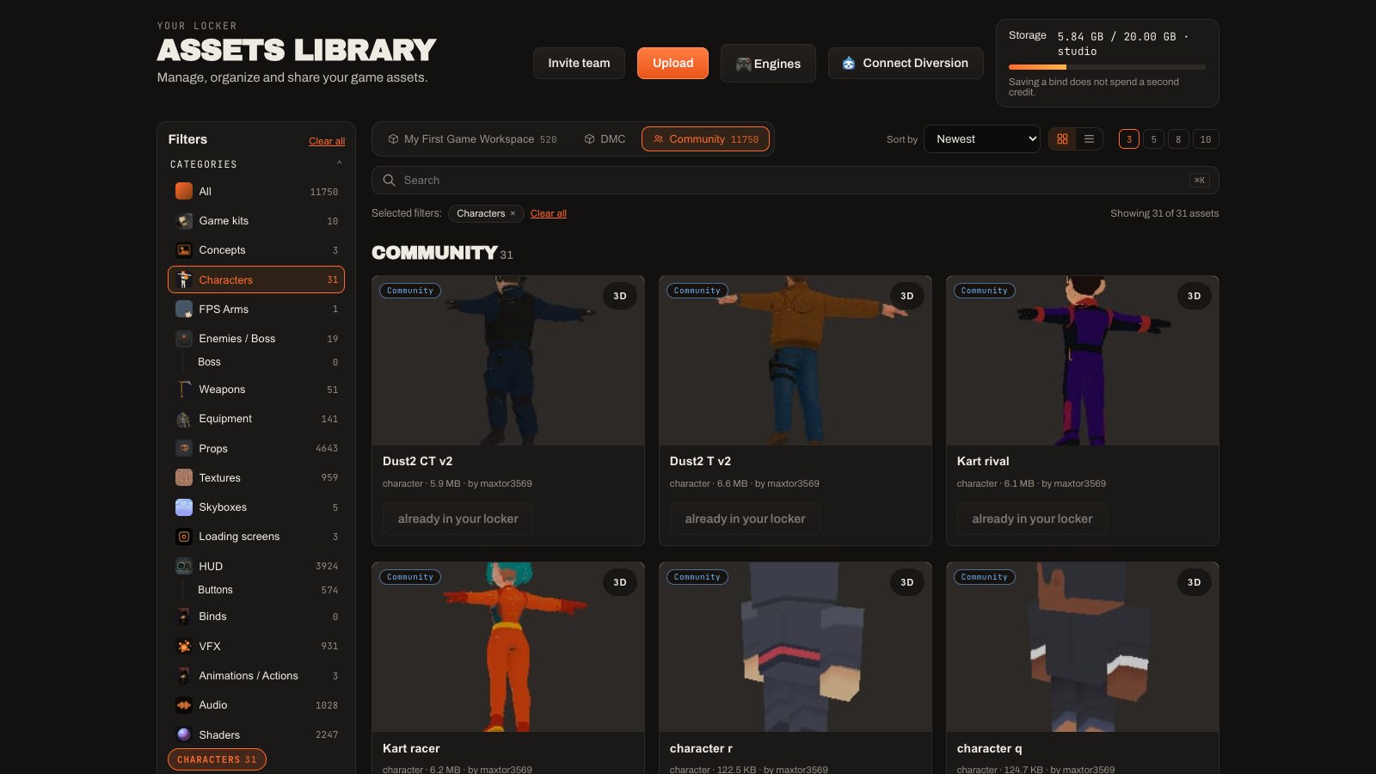
Task: Set 8 columns per row
Action: [x=1178, y=139]
